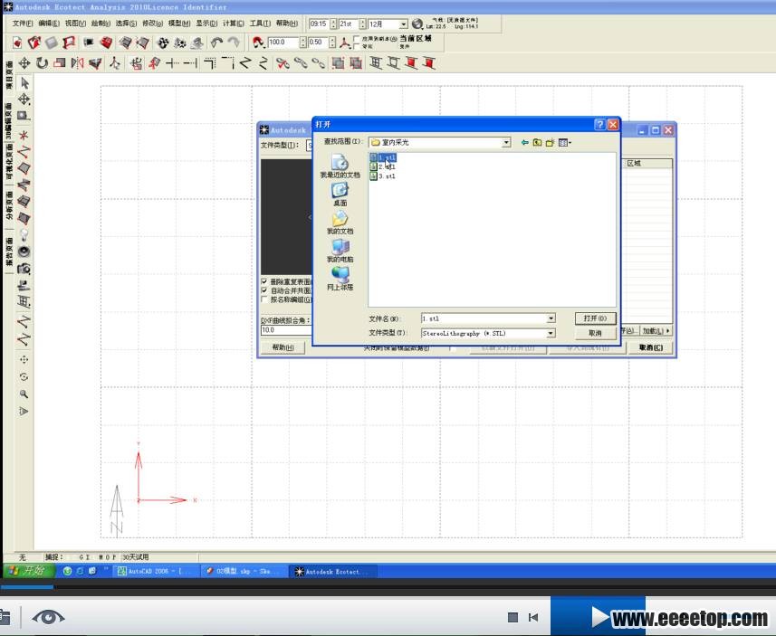Switch to AutoCAD 2006 taskbar button
Screen dimensions: 776x636
155,571
